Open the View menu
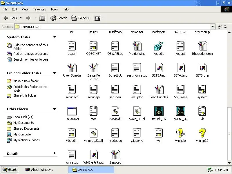 pyautogui.click(x=25, y=9)
